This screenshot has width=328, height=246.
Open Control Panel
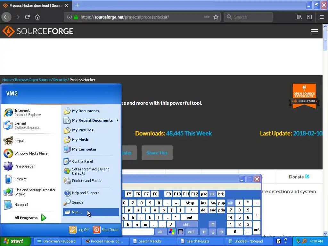click(x=91, y=161)
